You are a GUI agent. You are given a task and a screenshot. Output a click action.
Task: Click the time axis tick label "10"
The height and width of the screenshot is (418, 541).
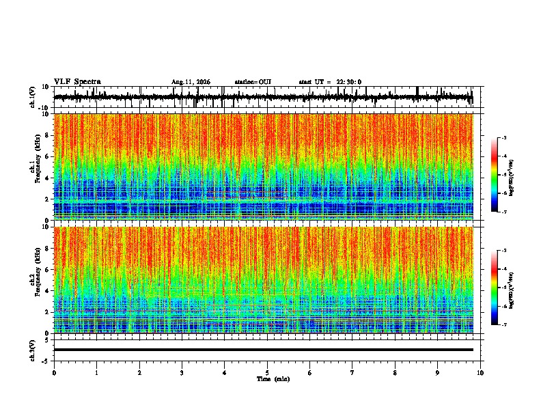pyautogui.click(x=480, y=373)
